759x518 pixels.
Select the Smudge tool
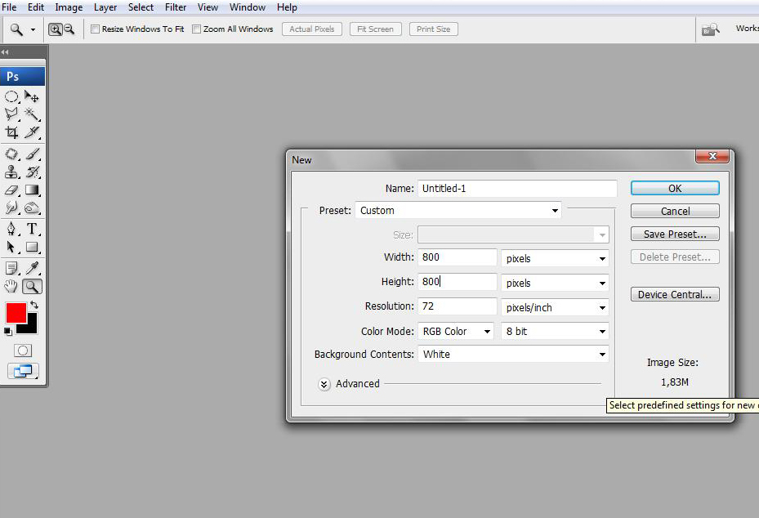point(11,208)
